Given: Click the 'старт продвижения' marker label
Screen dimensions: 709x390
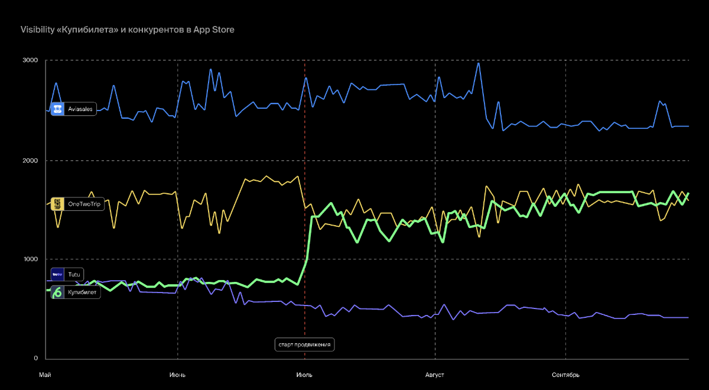Looking at the screenshot, I should 305,344.
